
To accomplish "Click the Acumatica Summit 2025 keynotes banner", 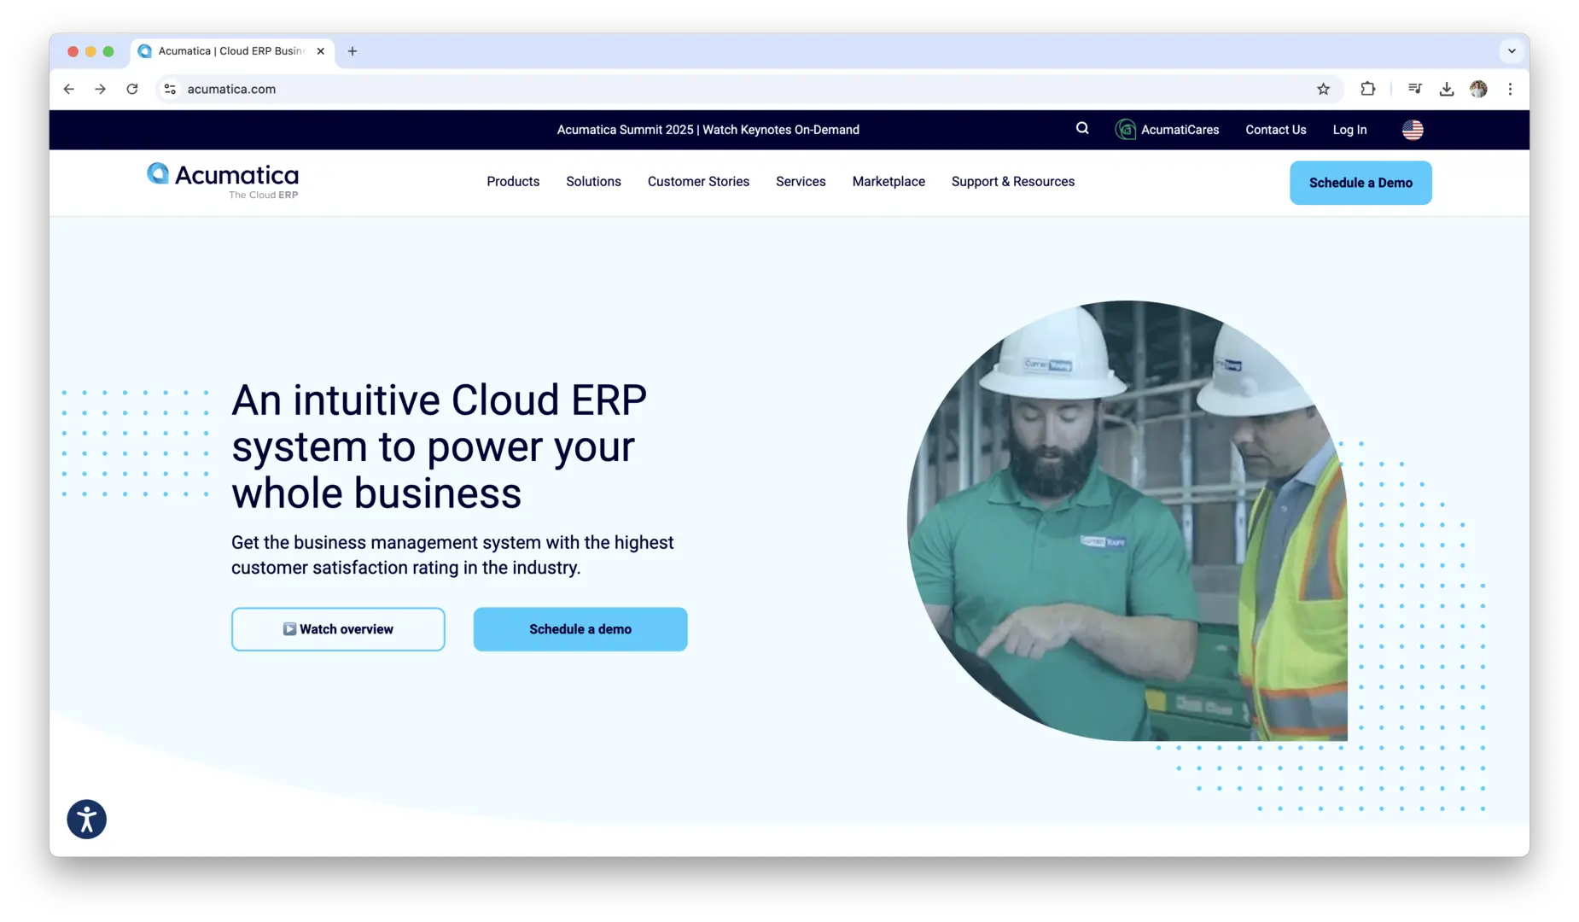I will pos(708,130).
